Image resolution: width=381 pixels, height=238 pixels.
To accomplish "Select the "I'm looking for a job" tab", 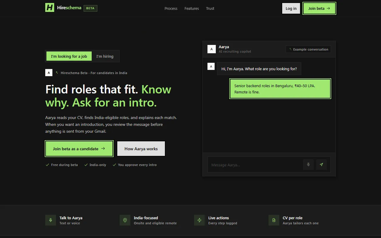I will (x=69, y=56).
